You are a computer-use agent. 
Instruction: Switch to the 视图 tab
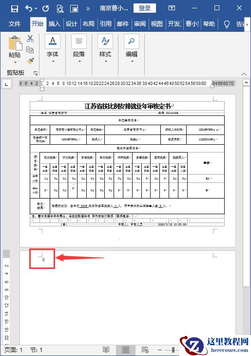click(x=157, y=23)
